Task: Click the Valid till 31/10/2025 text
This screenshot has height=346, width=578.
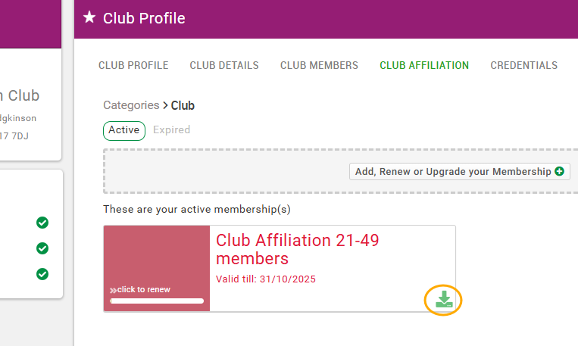Action: tap(266, 279)
